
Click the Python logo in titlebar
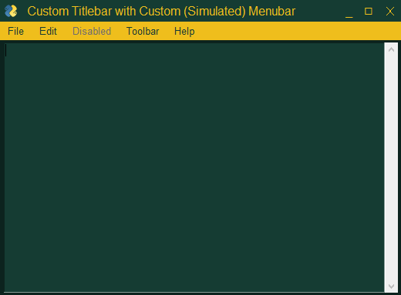click(11, 11)
